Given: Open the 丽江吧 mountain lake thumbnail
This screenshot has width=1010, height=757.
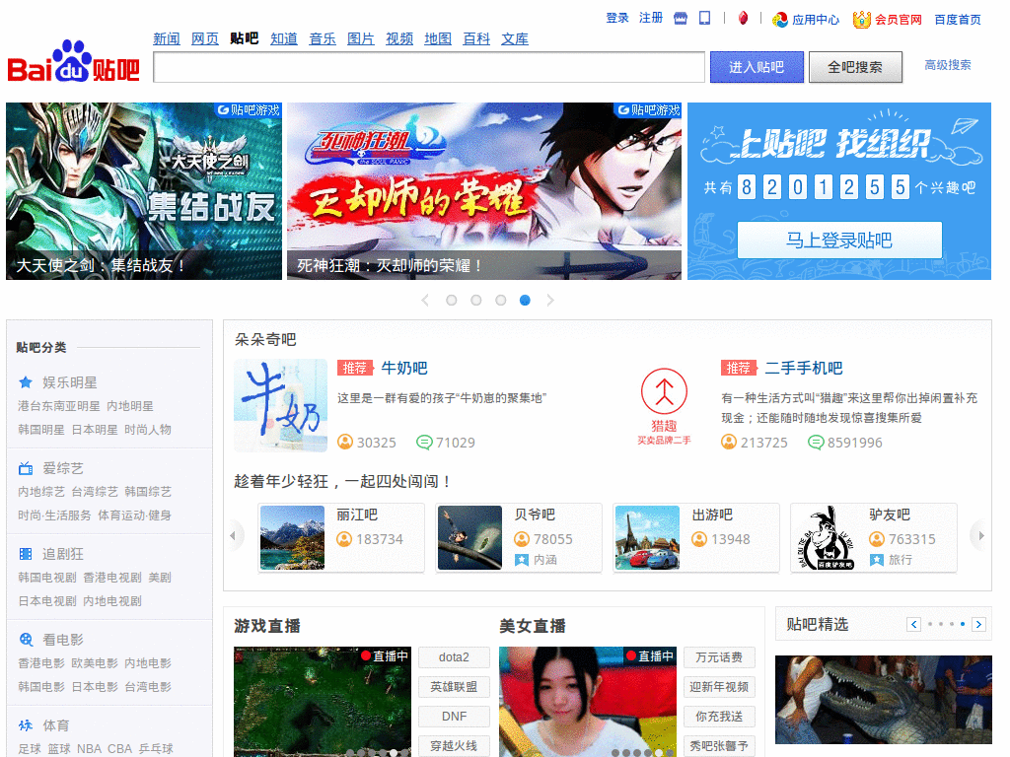Looking at the screenshot, I should (292, 537).
